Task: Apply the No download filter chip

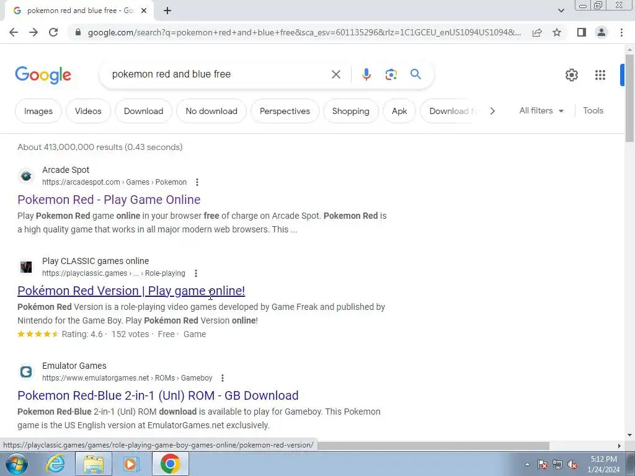Action: coord(211,111)
